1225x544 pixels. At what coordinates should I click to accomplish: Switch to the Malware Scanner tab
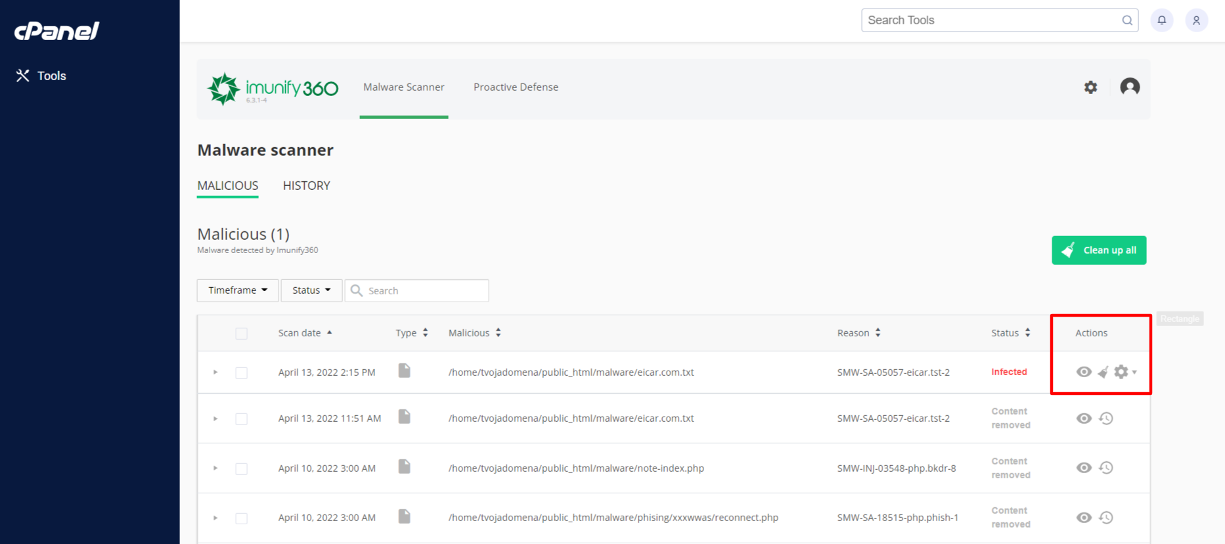pos(404,87)
